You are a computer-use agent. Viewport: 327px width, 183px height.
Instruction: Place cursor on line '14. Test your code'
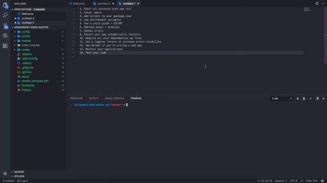pos(93,53)
